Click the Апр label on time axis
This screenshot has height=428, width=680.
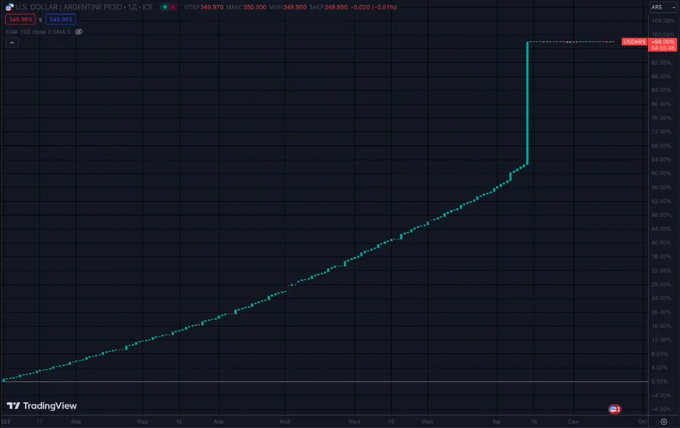[219, 422]
